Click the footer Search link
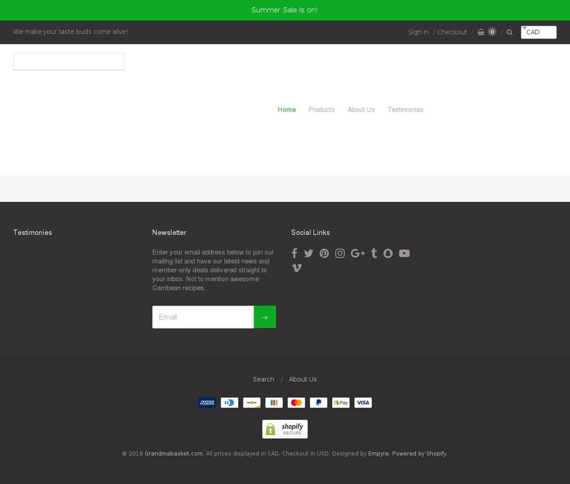Image resolution: width=570 pixels, height=484 pixels. (x=264, y=379)
